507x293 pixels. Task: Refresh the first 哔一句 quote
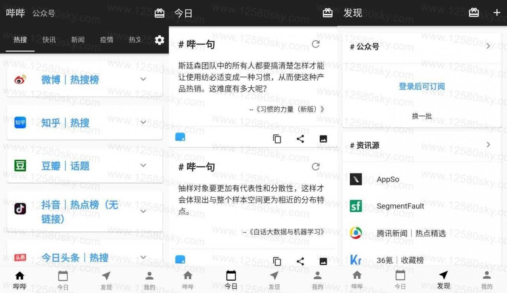pyautogui.click(x=316, y=44)
